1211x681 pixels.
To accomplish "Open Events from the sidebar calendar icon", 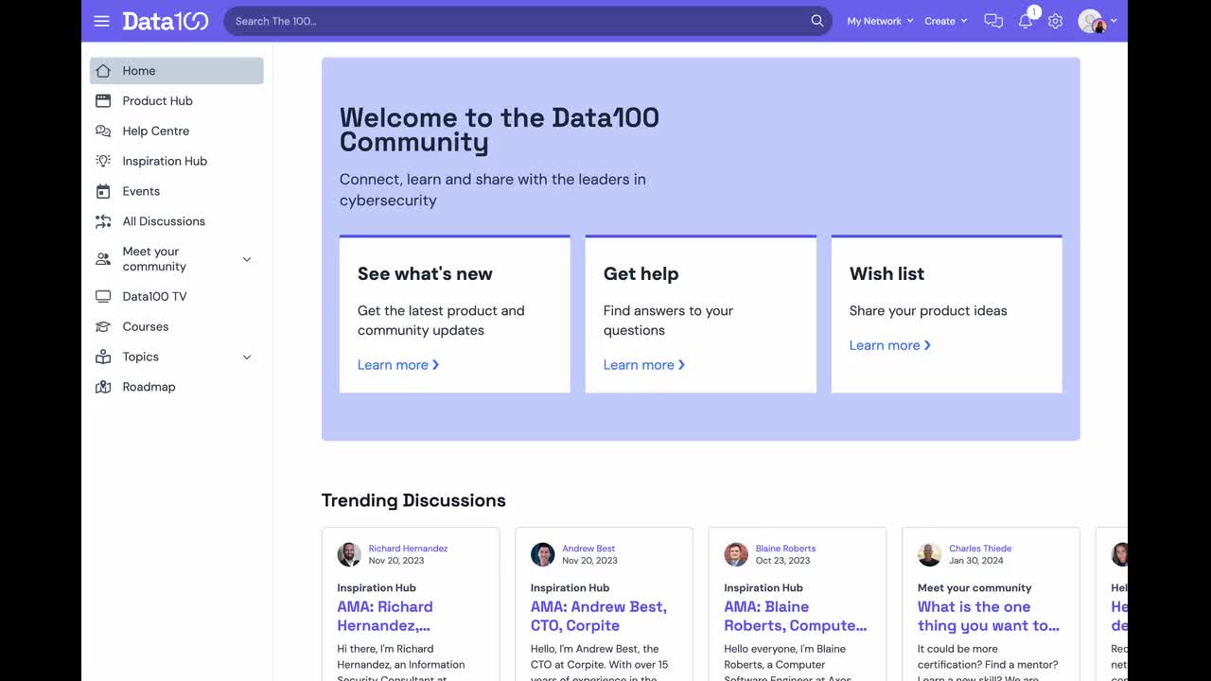I will pos(103,191).
